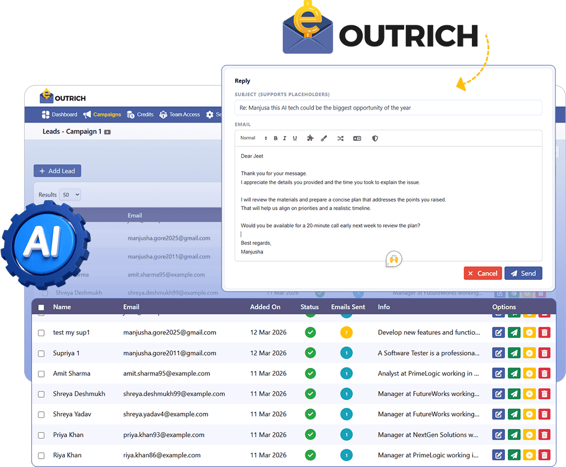This screenshot has width=566, height=467.
Task: Toggle the select-all checkbox in table header
Action: [41, 307]
